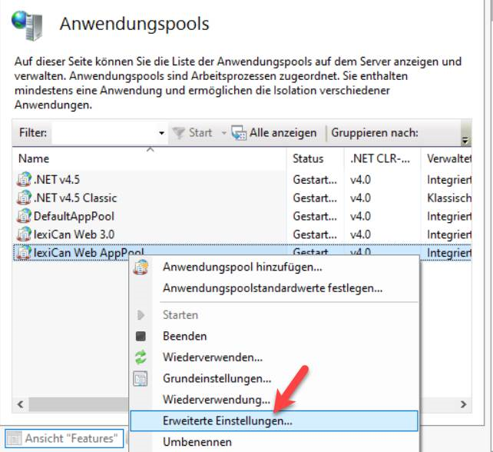Image resolution: width=493 pixels, height=452 pixels.
Task: Select Anwendungspool hinzufügen... menu entry
Action: [242, 268]
